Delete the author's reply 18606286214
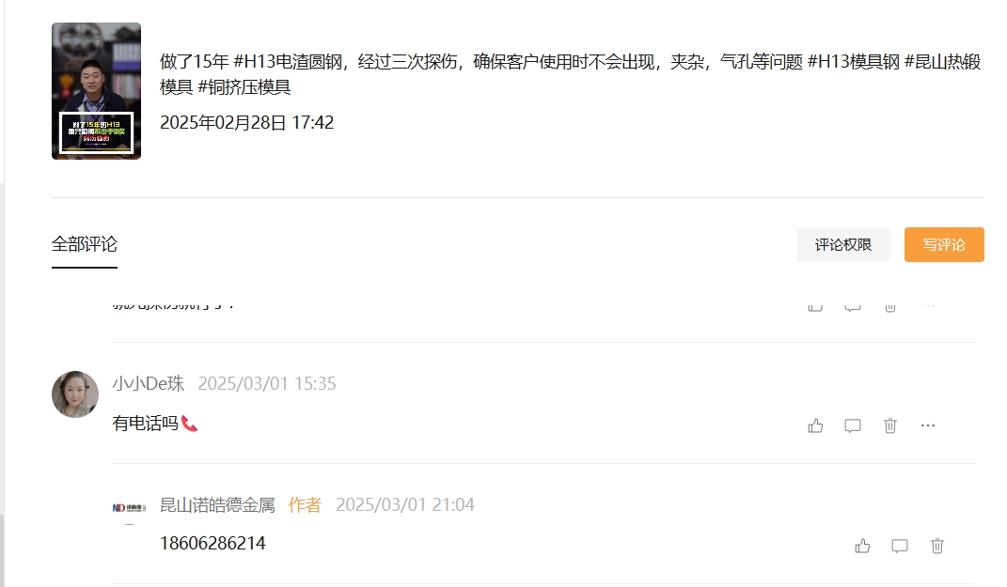 [x=937, y=546]
